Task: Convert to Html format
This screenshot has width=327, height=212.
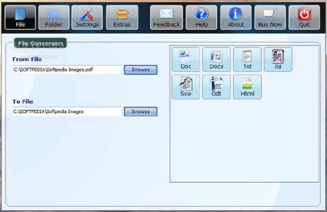Action: coord(247,87)
